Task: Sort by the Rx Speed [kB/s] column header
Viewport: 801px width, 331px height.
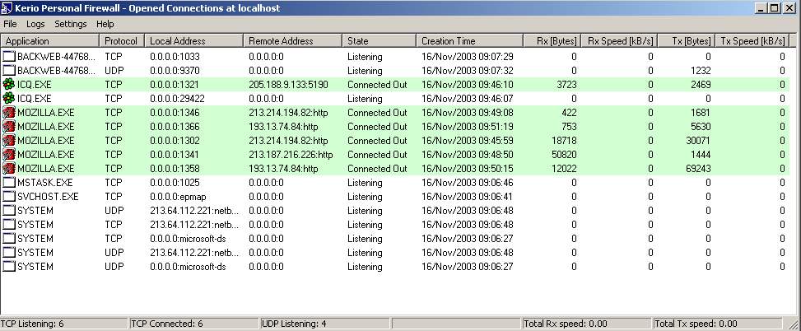Action: [620, 41]
